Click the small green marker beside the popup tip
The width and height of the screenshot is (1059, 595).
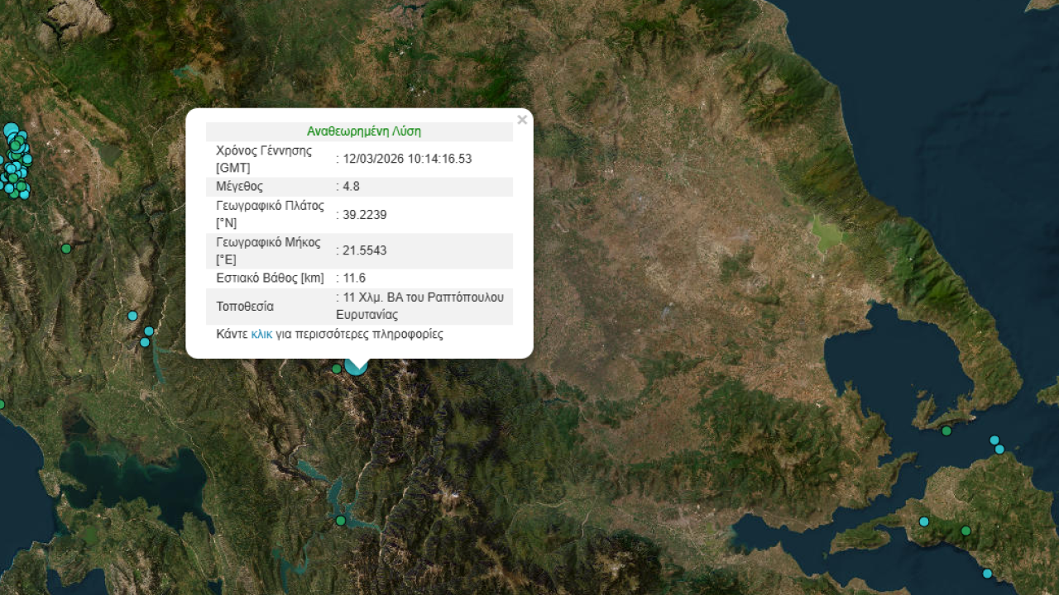click(x=337, y=369)
